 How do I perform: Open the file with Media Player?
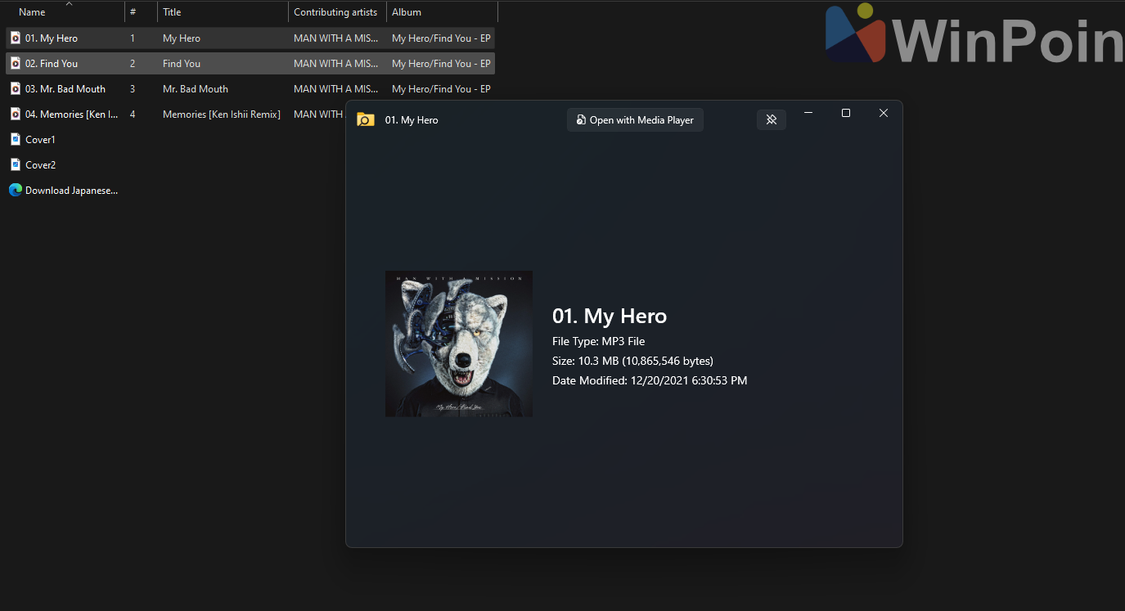[635, 120]
